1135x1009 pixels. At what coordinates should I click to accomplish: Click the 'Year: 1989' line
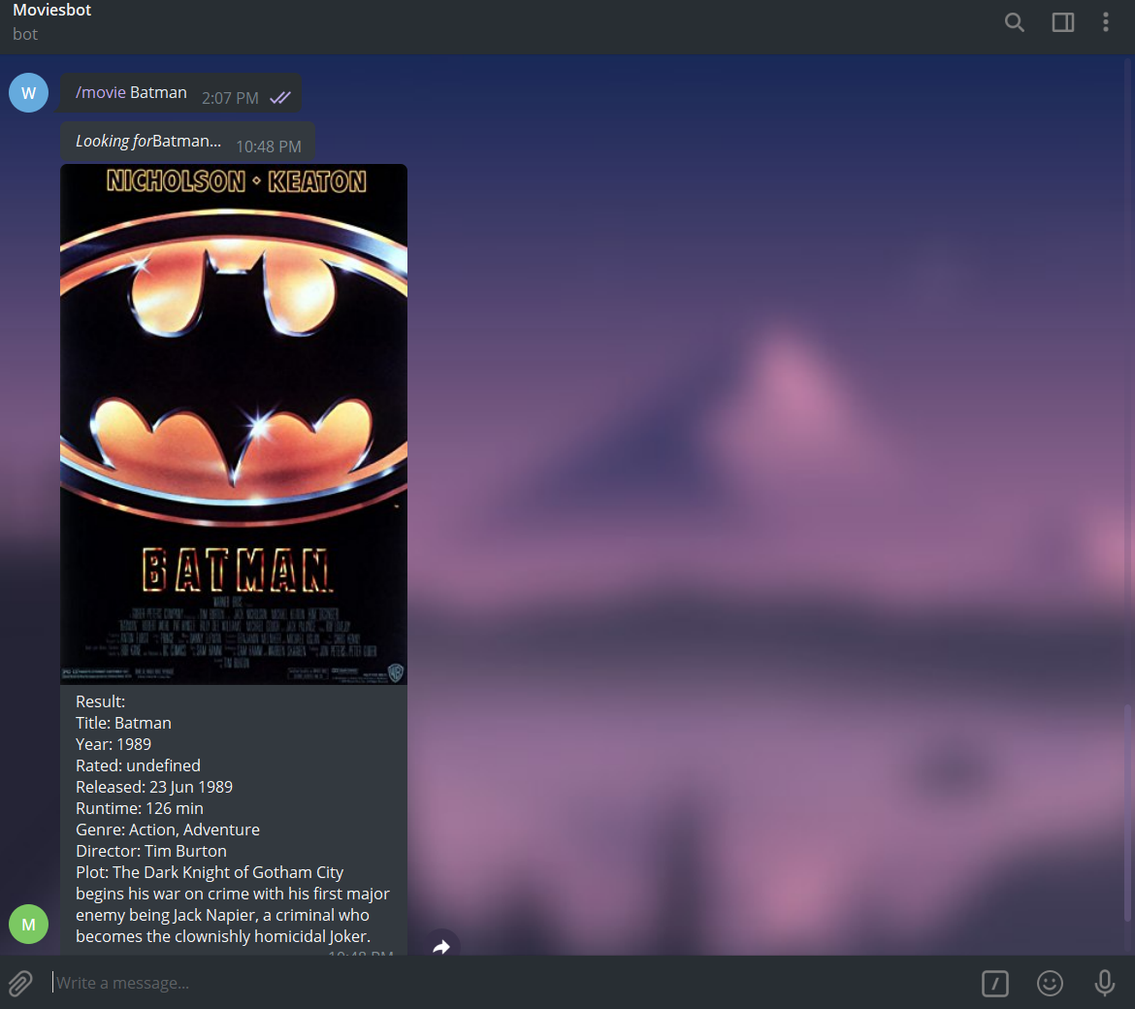point(113,744)
